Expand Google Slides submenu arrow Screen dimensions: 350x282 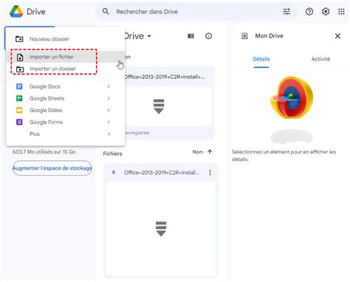pyautogui.click(x=109, y=110)
